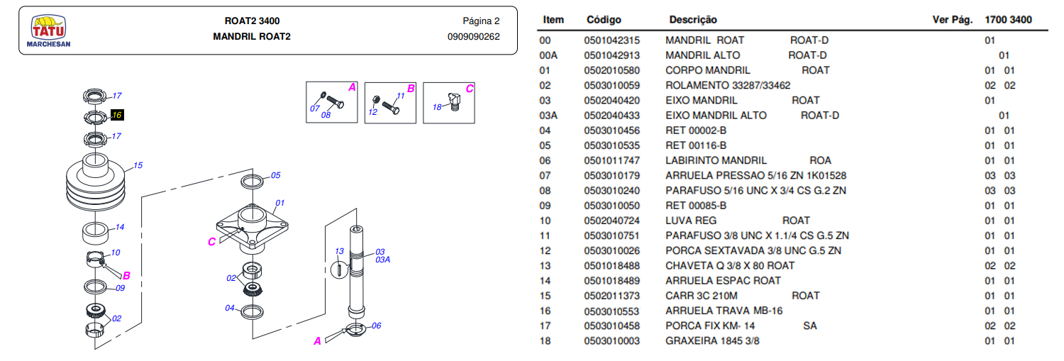Select the highlighted callout 16 in the diagram
1064x361 pixels.
point(117,115)
